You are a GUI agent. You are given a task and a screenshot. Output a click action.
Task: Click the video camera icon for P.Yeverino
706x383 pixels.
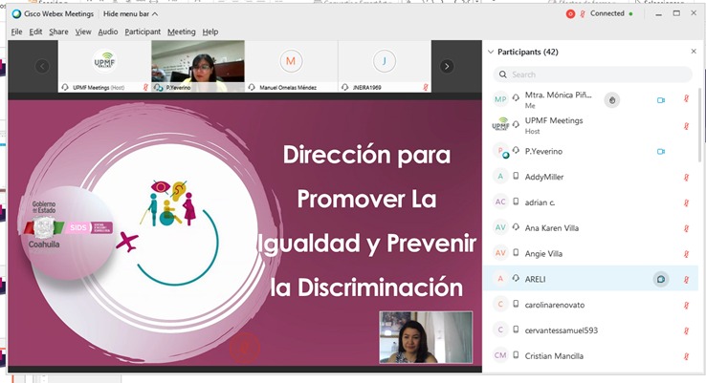tap(660, 151)
